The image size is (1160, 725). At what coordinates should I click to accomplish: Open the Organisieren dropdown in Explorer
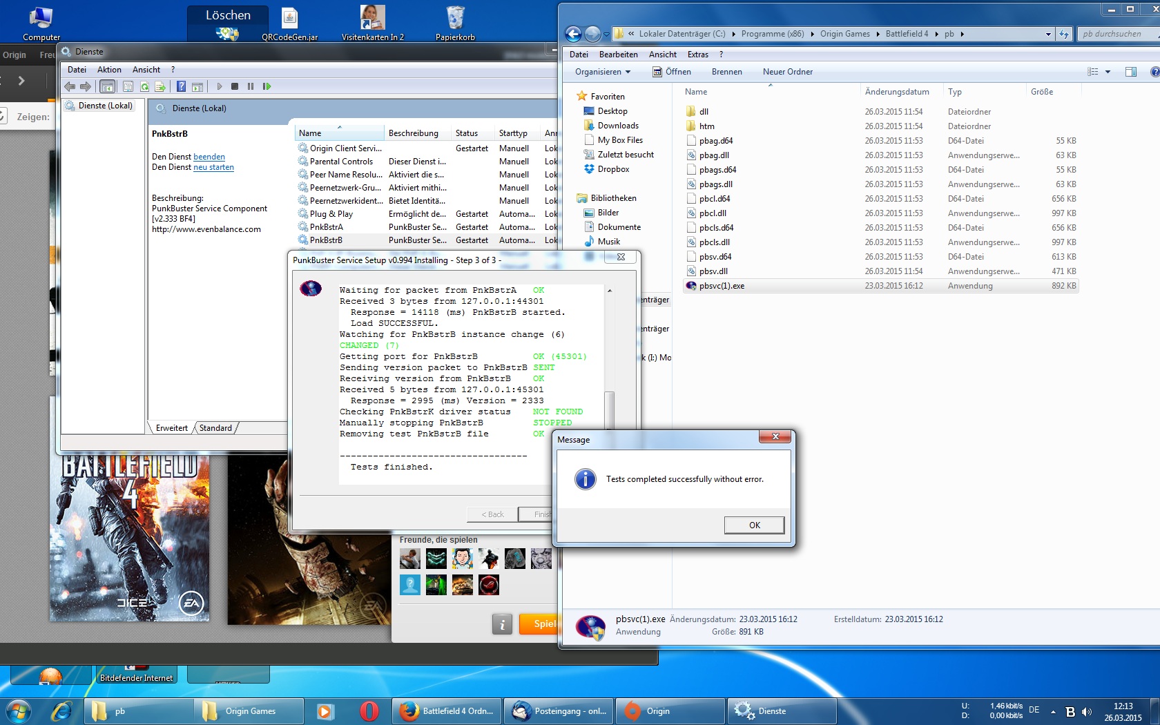[x=603, y=72]
